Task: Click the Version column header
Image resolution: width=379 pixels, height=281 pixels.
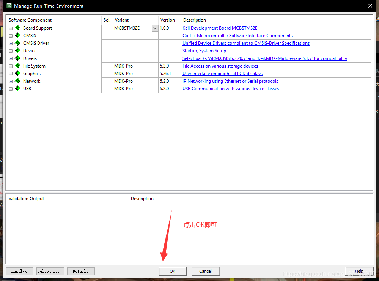Action: click(x=168, y=20)
